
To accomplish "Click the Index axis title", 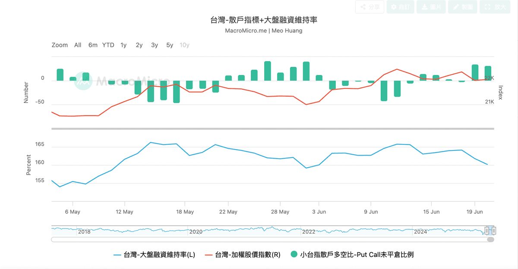I will click(x=501, y=92).
